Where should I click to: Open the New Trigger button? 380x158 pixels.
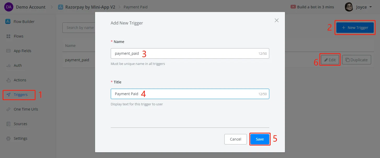point(355,28)
